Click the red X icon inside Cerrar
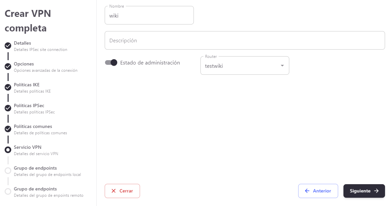This screenshot has width=389, height=206. click(115, 191)
